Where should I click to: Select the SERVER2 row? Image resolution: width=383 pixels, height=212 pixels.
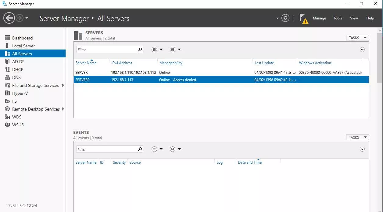click(221, 80)
